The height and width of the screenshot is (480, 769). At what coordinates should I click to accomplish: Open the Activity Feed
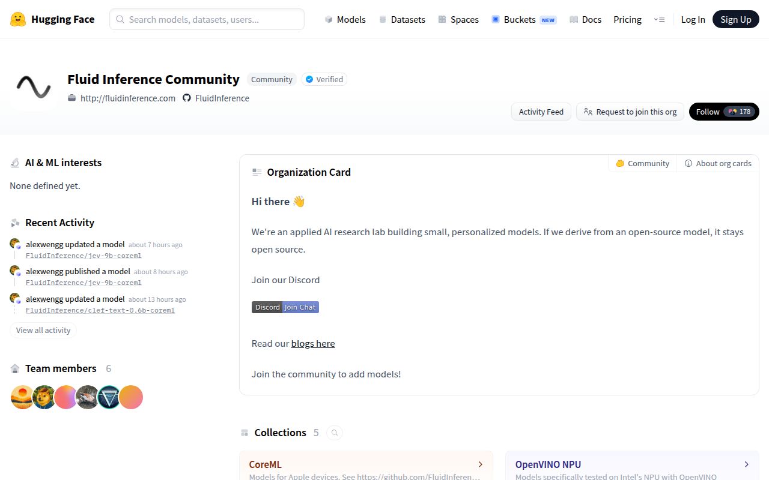pos(541,112)
